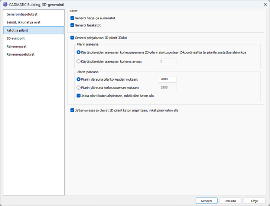Open the Generointiasetukset section
This screenshot has width=270, height=206.
(22, 14)
